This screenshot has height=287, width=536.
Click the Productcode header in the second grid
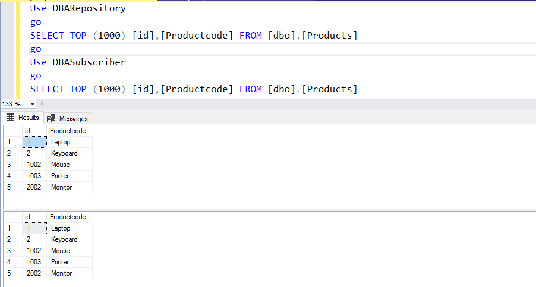[x=68, y=217]
